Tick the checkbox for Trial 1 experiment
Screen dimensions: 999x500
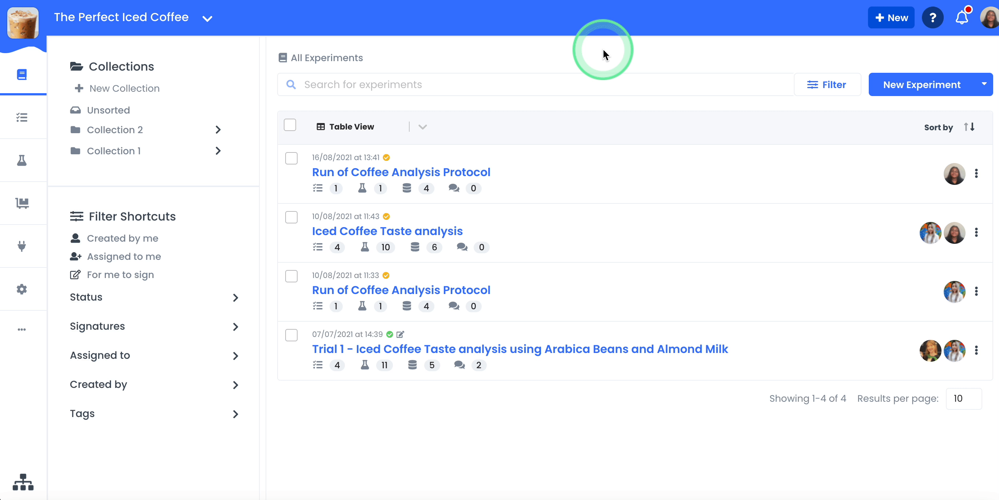(x=291, y=335)
